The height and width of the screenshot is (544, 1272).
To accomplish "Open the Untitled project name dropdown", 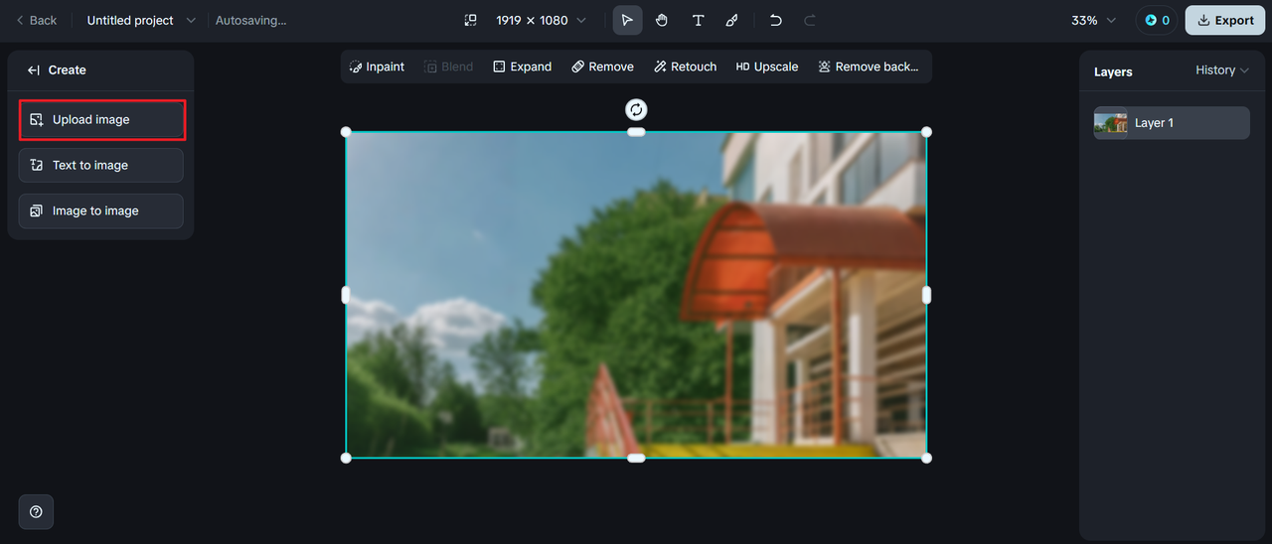I will (x=141, y=20).
